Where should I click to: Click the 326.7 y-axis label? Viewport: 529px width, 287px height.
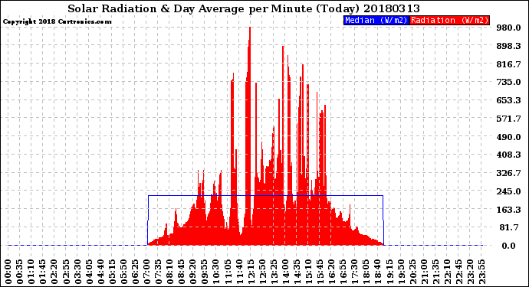508,173
